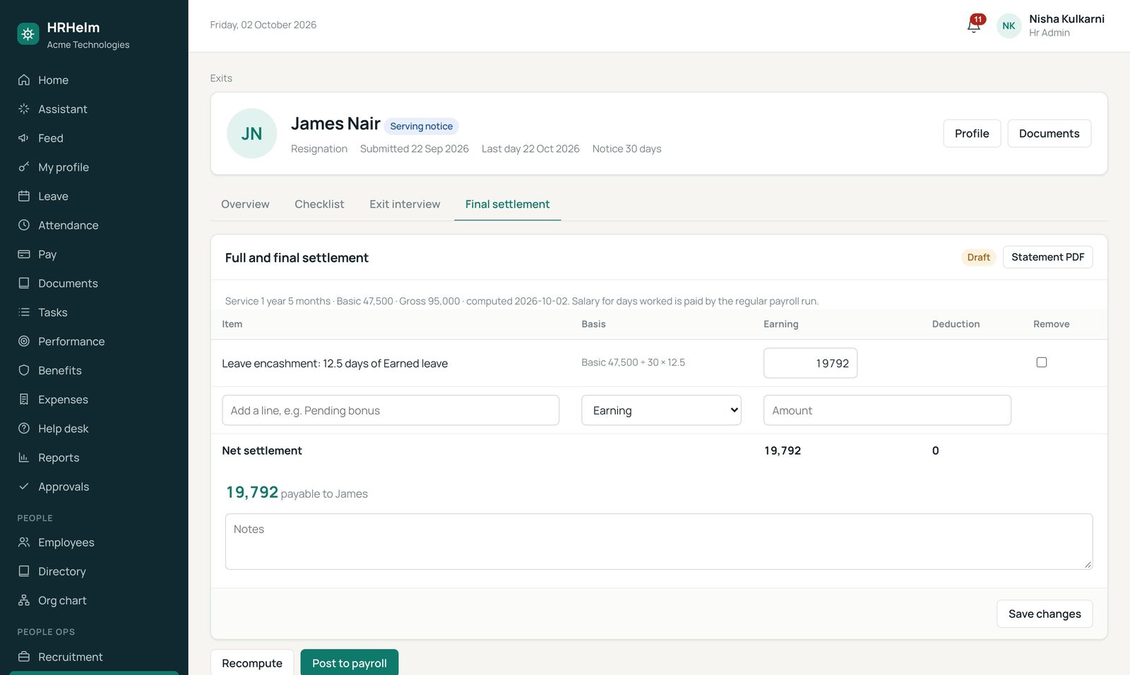Click into the Notes text area
1130x675 pixels.
coord(659,542)
